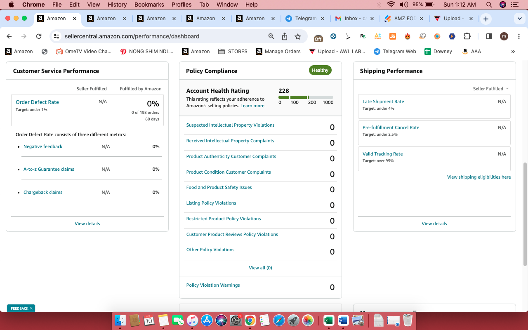The width and height of the screenshot is (528, 330).
Task: Bookmark this page with the star icon
Action: point(298,36)
